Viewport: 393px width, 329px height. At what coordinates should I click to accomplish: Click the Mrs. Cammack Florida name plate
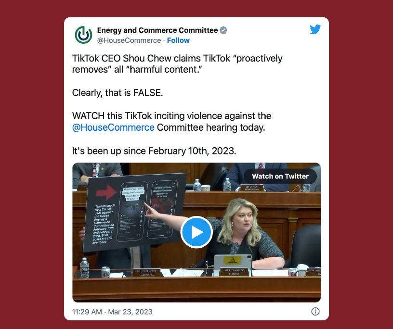pyautogui.click(x=234, y=272)
